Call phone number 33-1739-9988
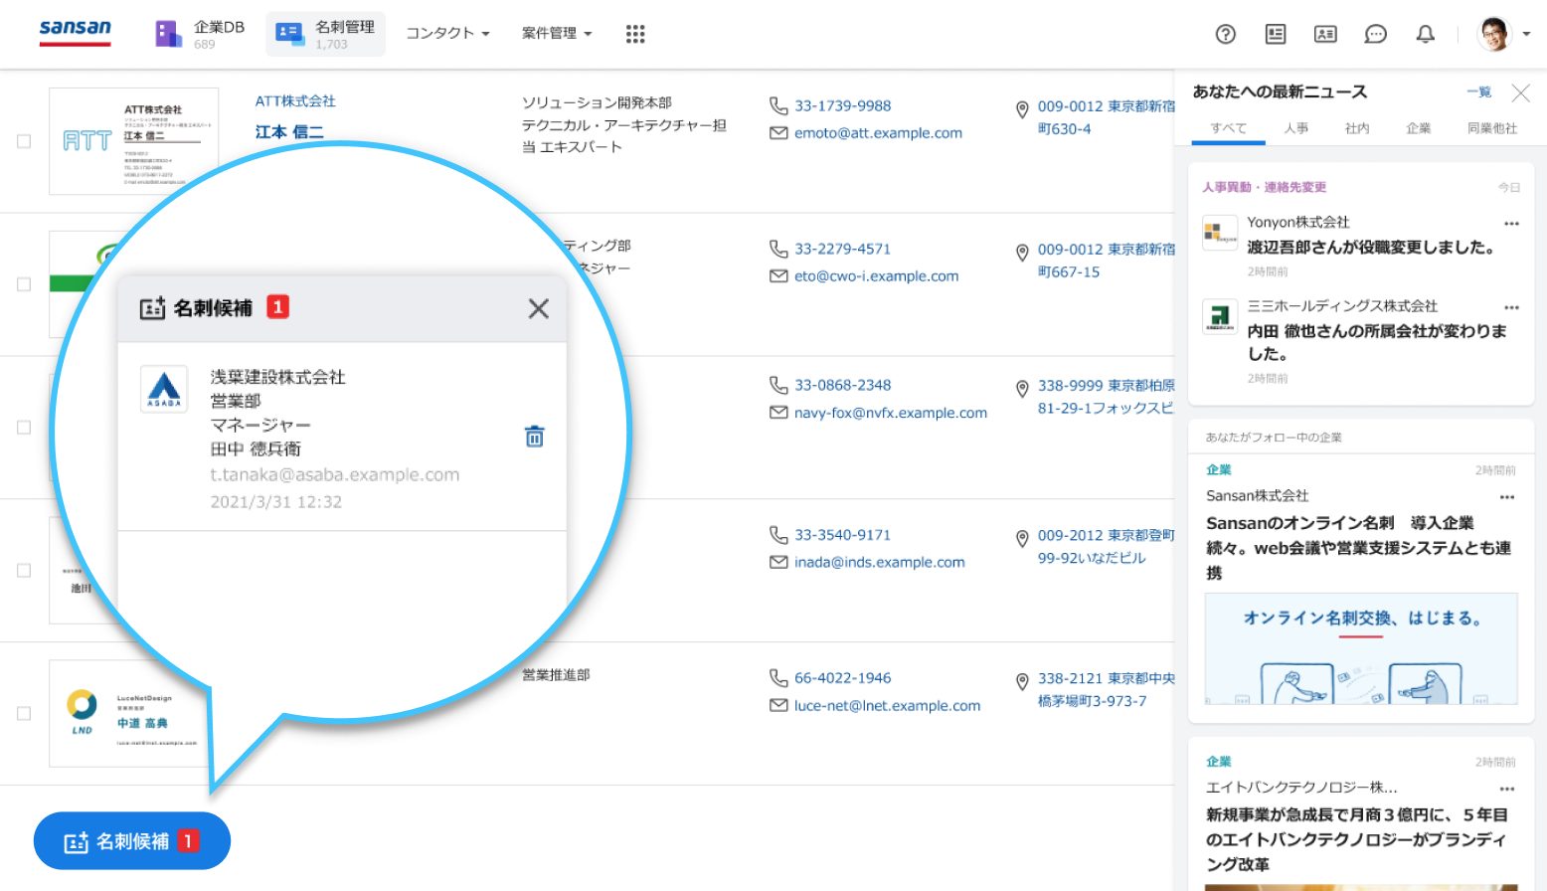Viewport: 1547px width, 891px height. 843,105
